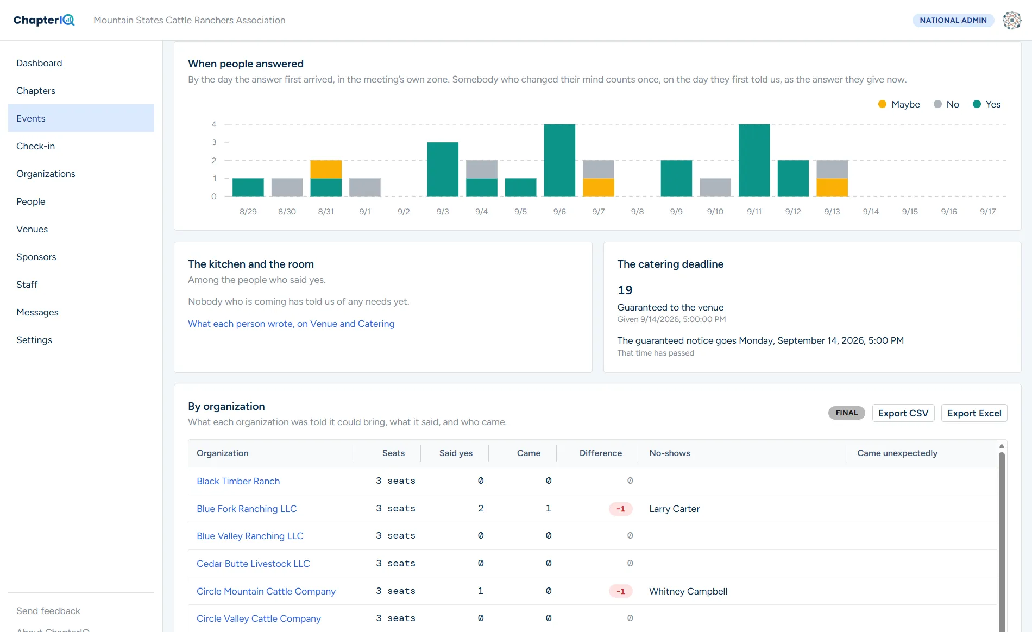The image size is (1032, 632).
Task: Open Settings in sidebar
Action: click(81, 340)
